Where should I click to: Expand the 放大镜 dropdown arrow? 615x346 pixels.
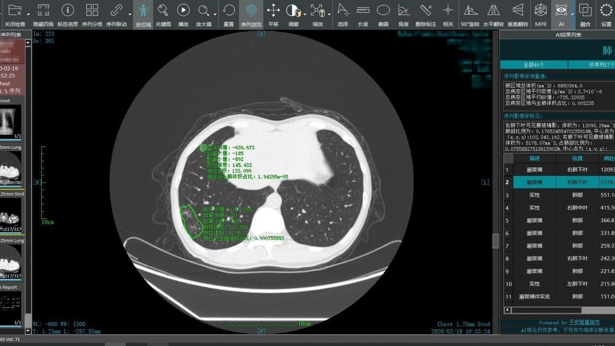pyautogui.click(x=215, y=14)
